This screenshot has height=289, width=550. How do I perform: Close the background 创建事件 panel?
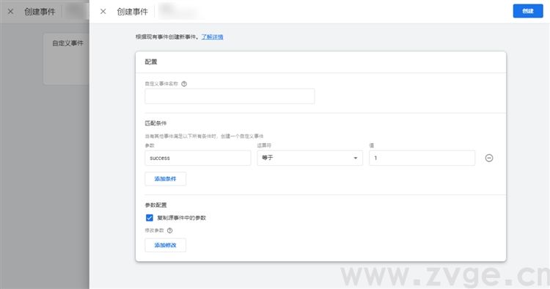(x=10, y=12)
